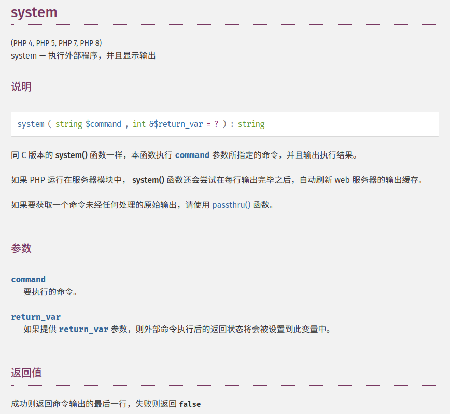The height and width of the screenshot is (414, 450).
Task: Select the 说明 section heading
Action: point(21,87)
